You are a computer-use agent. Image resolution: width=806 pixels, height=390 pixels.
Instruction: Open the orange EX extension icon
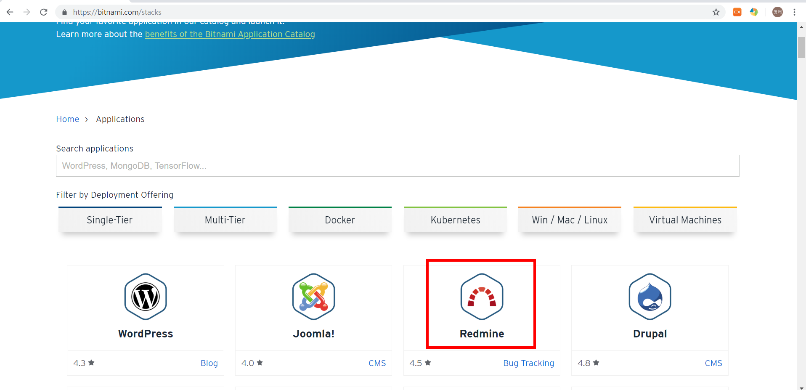click(x=737, y=12)
